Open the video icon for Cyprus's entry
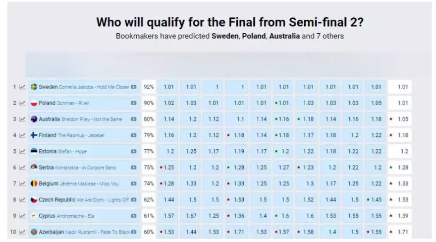 (133, 216)
